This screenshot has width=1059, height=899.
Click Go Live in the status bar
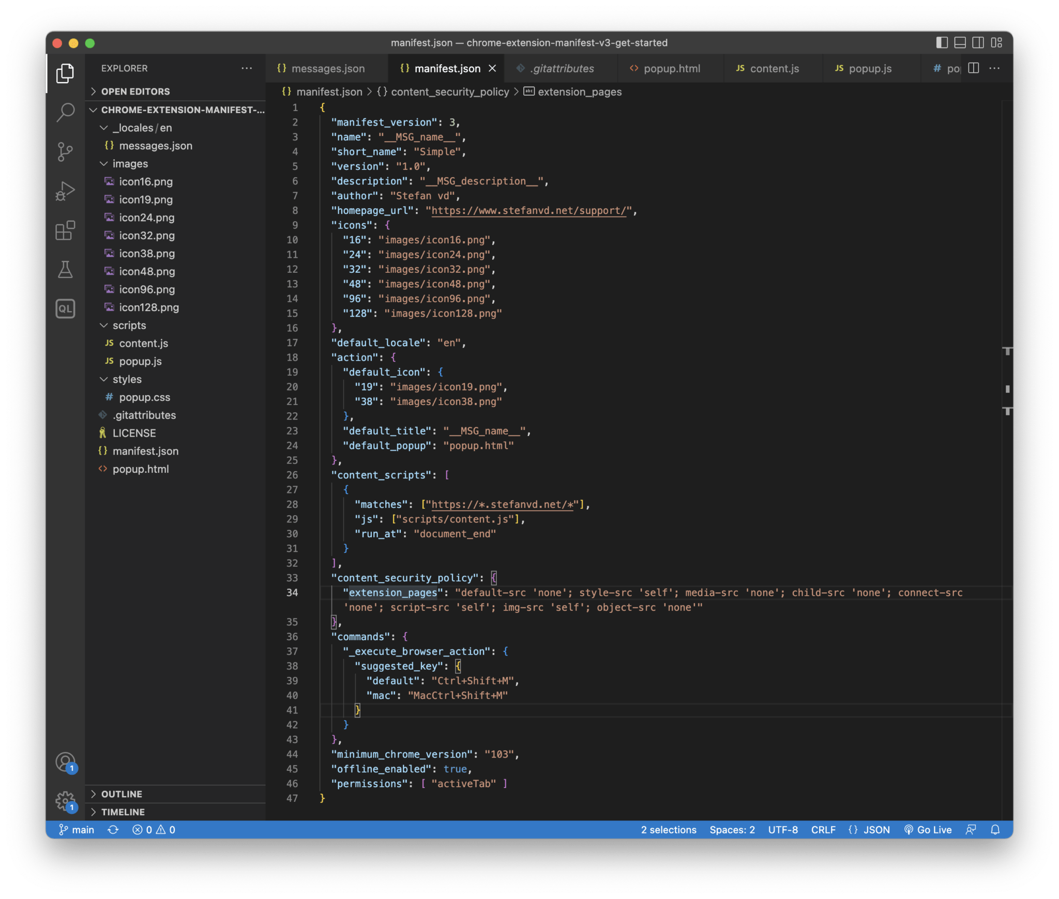click(928, 830)
